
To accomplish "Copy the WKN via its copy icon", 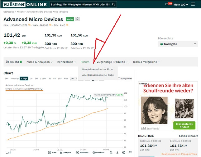I will [x=50, y=25].
